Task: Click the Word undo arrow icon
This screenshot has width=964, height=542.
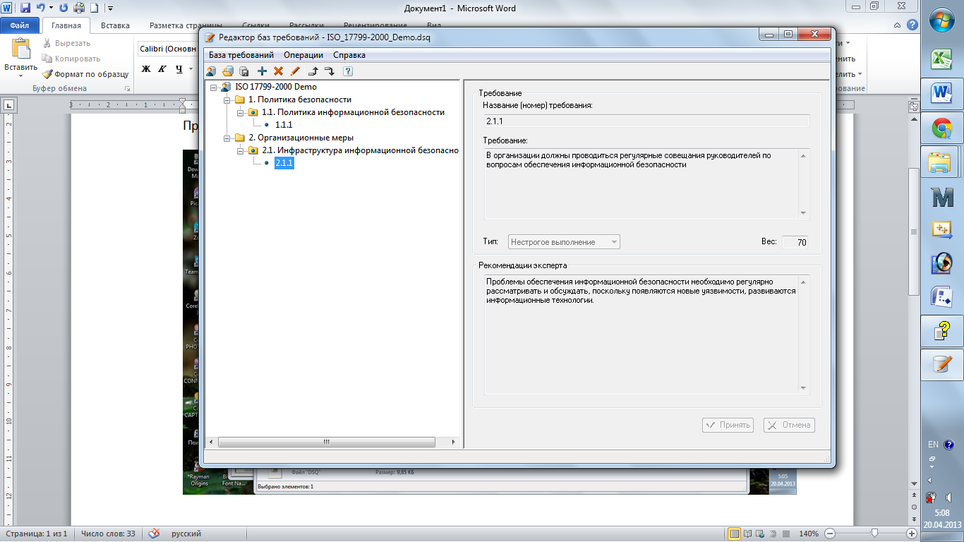Action: click(40, 8)
